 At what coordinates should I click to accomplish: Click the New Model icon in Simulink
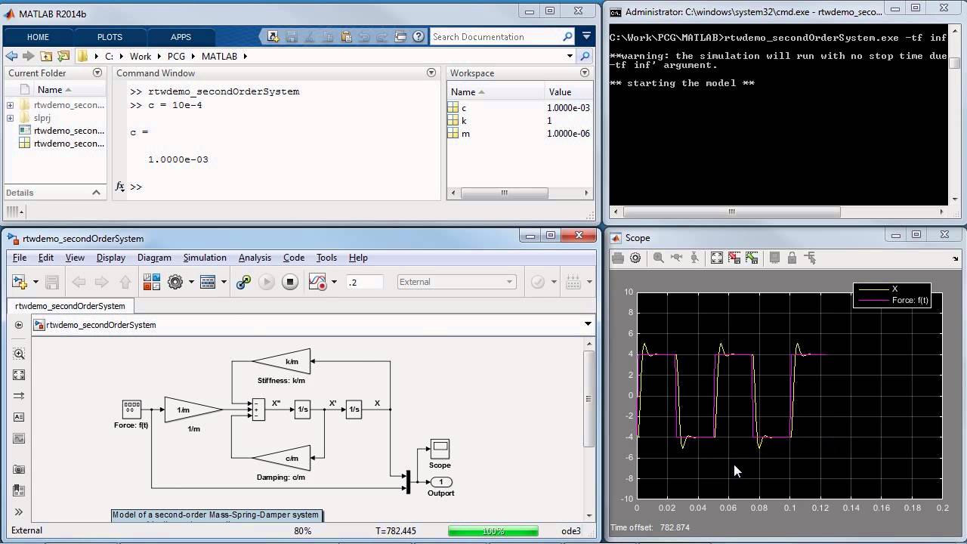tap(20, 282)
